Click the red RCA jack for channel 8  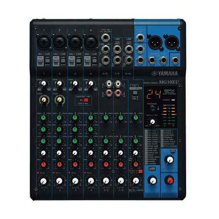(x=118, y=92)
